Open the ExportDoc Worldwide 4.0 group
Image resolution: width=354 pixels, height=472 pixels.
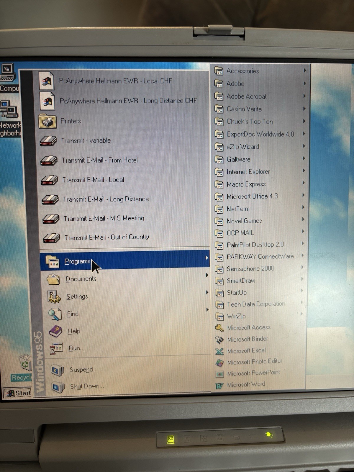[260, 134]
